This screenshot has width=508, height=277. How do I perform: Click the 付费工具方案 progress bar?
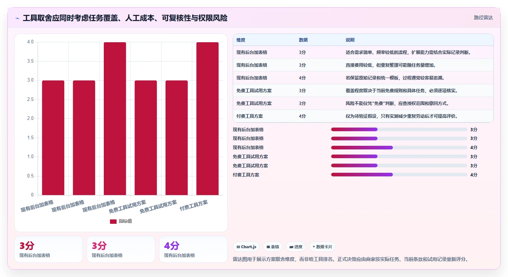click(x=399, y=175)
